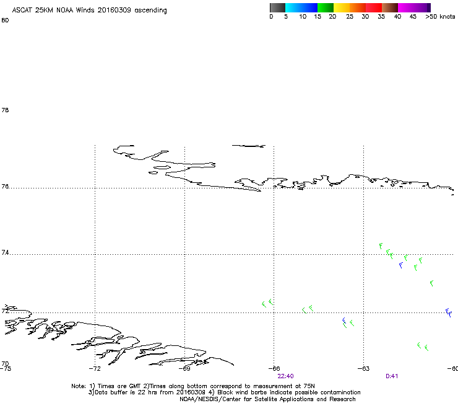The width and height of the screenshot is (458, 403).
Task: Click the longitude axis label '-69'
Action: point(184,369)
